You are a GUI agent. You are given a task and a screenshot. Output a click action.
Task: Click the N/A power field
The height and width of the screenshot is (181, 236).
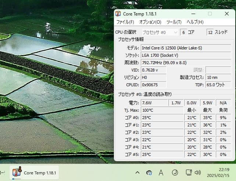click(223, 103)
